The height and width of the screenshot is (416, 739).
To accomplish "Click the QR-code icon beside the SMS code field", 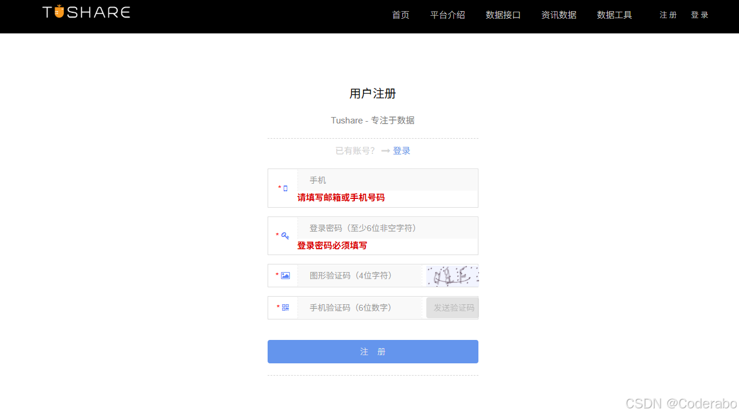I will coord(285,307).
